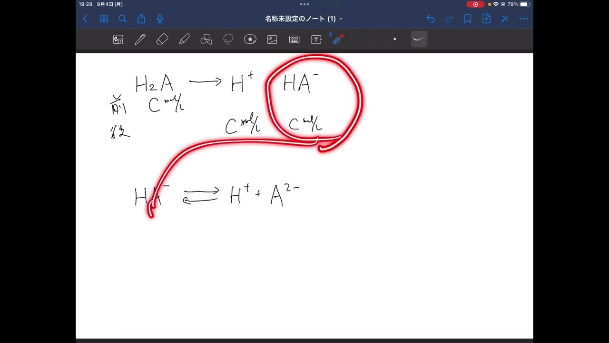
Task: Tap the red screen recording indicator
Action: (x=475, y=4)
